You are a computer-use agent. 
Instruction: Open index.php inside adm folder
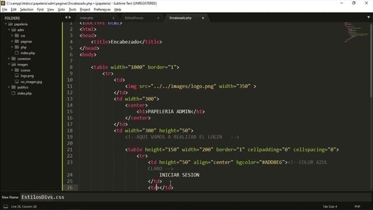point(27,53)
